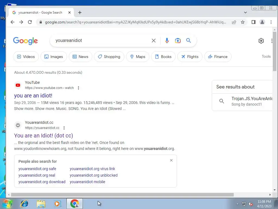The height and width of the screenshot is (209, 278).
Task: Launch Internet Explorer from taskbar
Action: [x=24, y=204]
